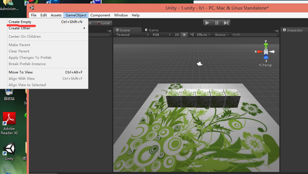Open the Window menu
This screenshot has height=174, width=308.
coord(121,15)
